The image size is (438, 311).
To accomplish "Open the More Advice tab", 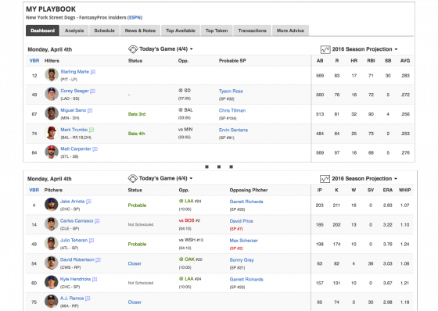I will [290, 30].
